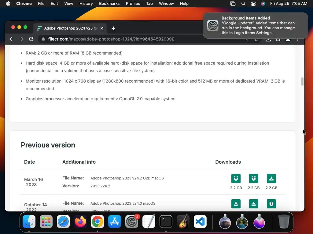Click the Chrome icon in the Dock

(x=98, y=222)
